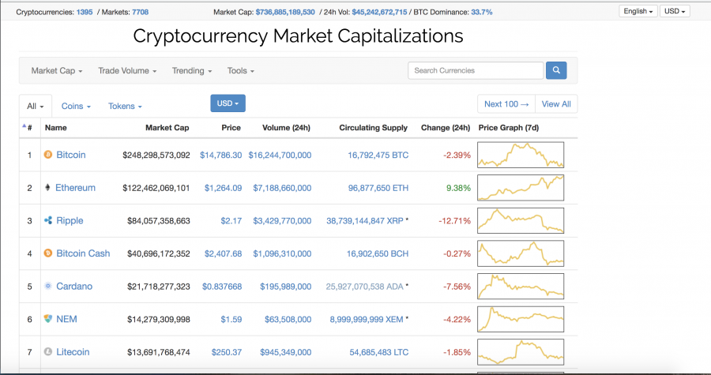Click into the Search Currencies field
Image resolution: width=711 pixels, height=375 pixels.
tap(476, 70)
